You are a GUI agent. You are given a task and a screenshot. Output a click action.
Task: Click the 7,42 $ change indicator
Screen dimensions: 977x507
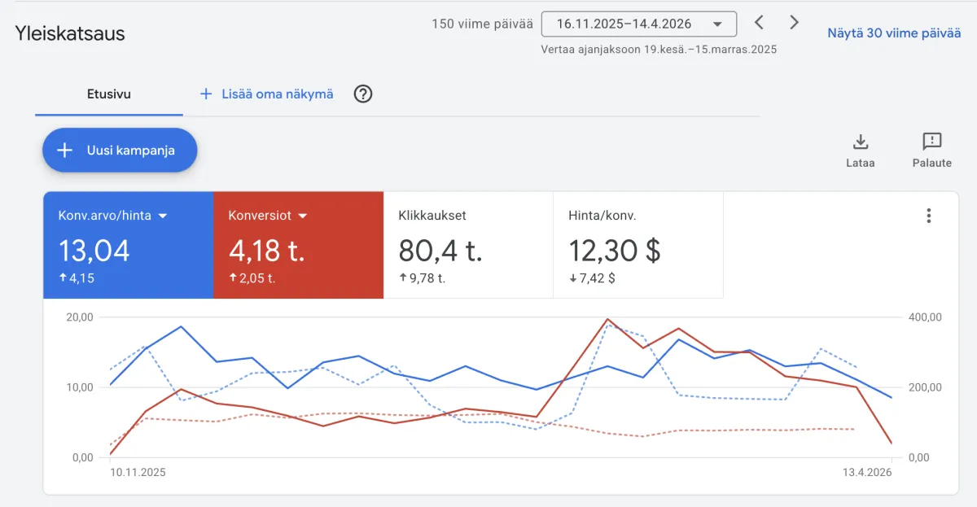click(592, 278)
